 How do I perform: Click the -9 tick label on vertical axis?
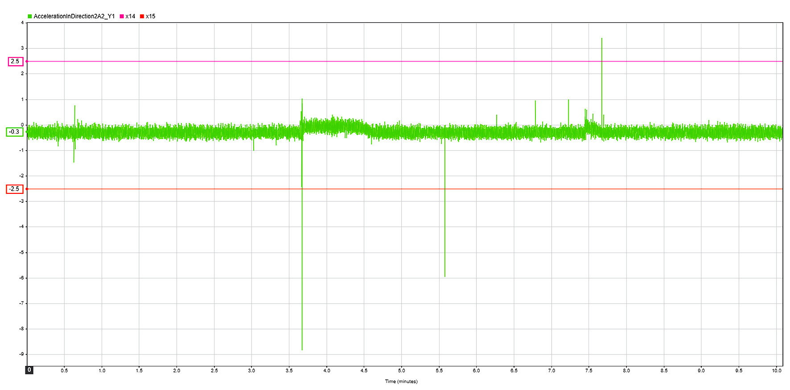pos(21,354)
